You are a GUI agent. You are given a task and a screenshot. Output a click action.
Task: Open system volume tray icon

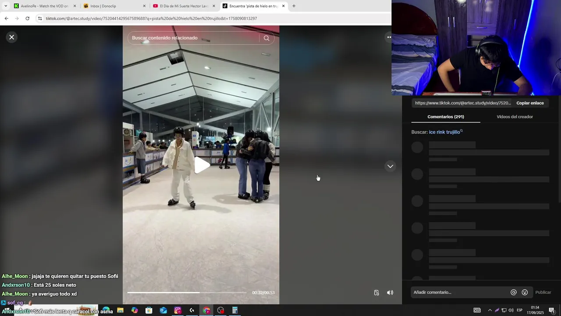tap(511, 310)
